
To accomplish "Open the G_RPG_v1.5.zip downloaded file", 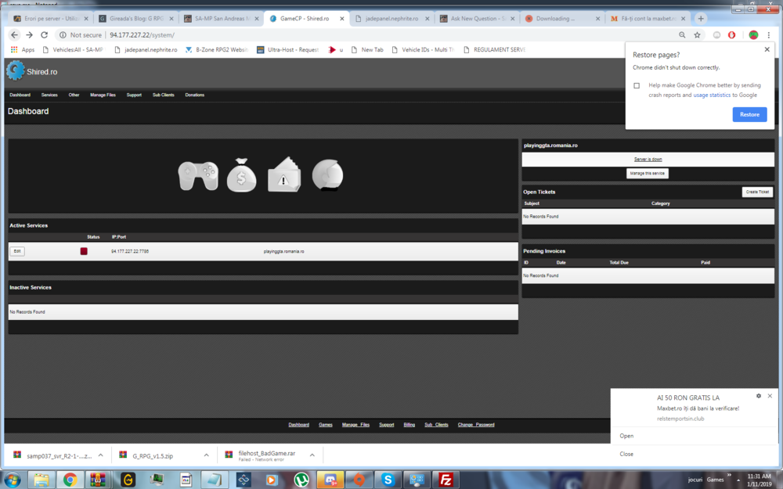I will (x=153, y=455).
